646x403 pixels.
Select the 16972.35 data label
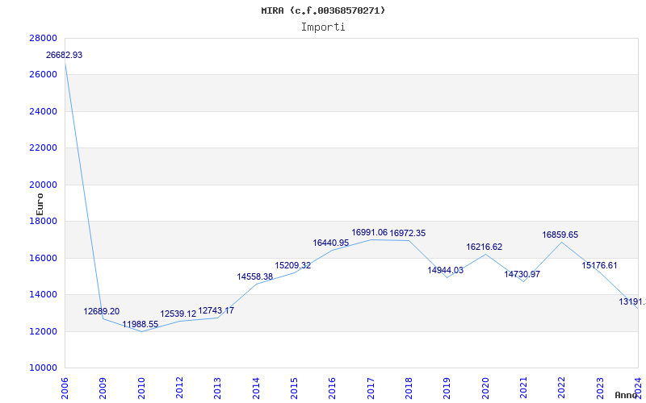pos(408,233)
